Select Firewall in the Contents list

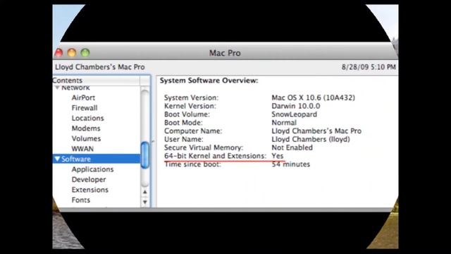(85, 108)
